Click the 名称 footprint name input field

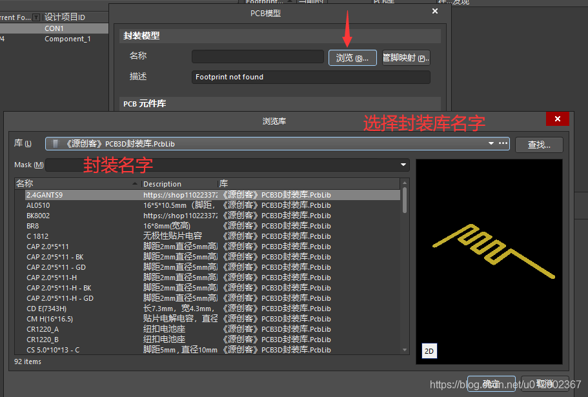258,57
